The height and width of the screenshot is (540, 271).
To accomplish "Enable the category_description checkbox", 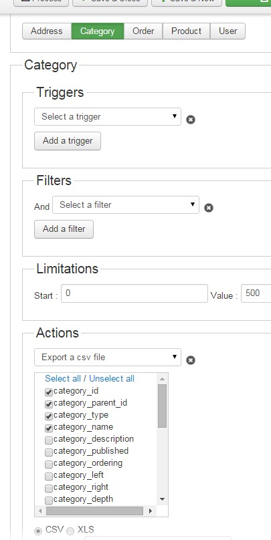I will [49, 440].
